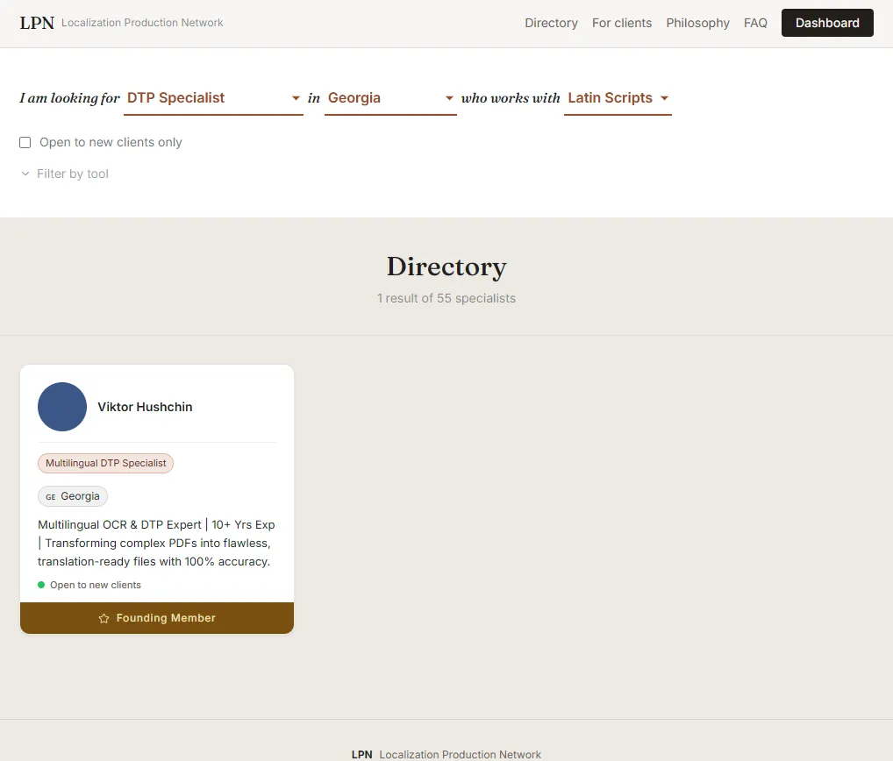Click the LPN logo in the header
Viewport: 893px width, 761px height.
tap(37, 23)
